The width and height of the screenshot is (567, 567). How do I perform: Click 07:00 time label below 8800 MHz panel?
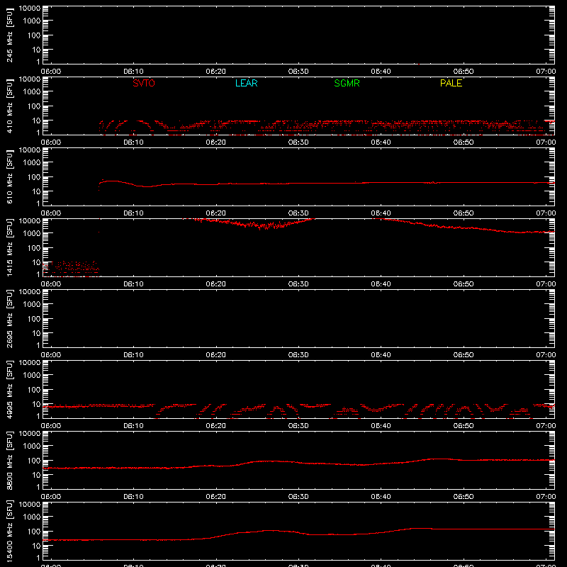[x=546, y=497]
